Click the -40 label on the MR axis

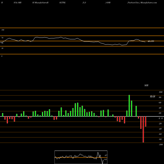click(x=160, y=129)
